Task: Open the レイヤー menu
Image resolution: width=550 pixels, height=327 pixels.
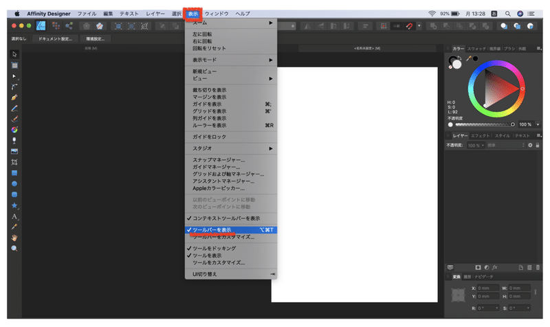Action: [x=155, y=14]
